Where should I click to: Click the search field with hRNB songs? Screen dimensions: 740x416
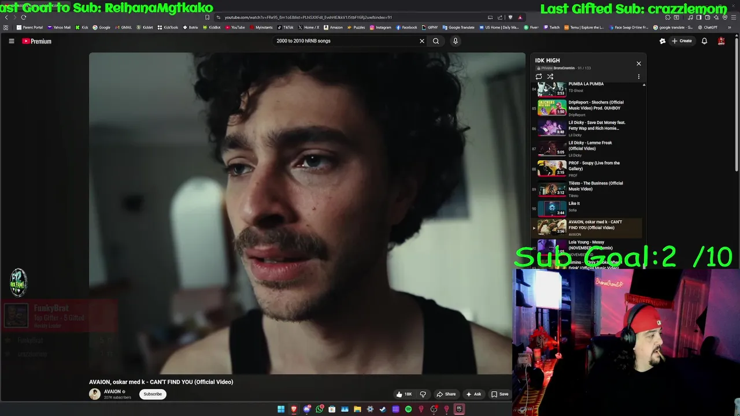[x=346, y=41]
